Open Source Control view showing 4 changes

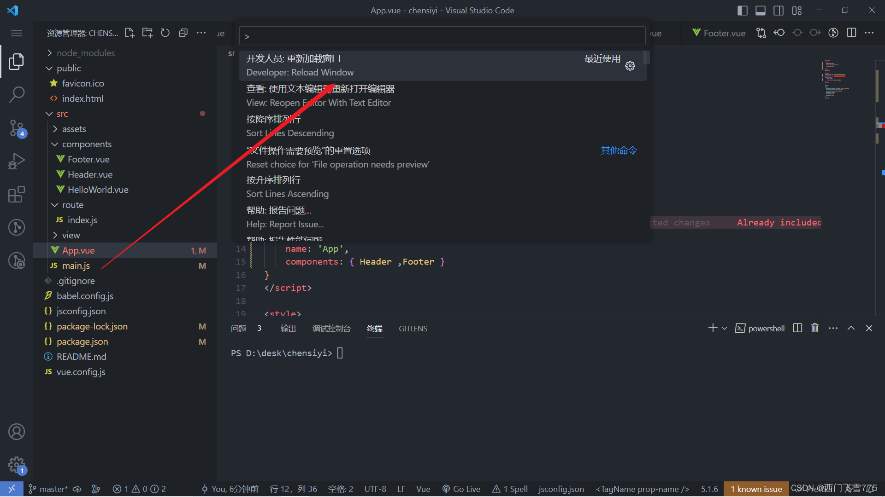click(x=17, y=127)
